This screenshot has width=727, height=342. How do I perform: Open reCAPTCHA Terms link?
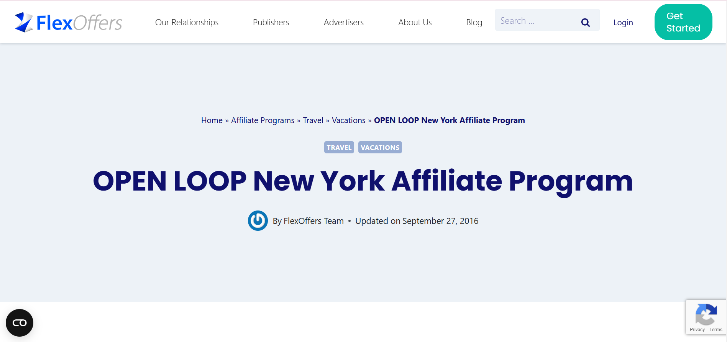(x=716, y=330)
